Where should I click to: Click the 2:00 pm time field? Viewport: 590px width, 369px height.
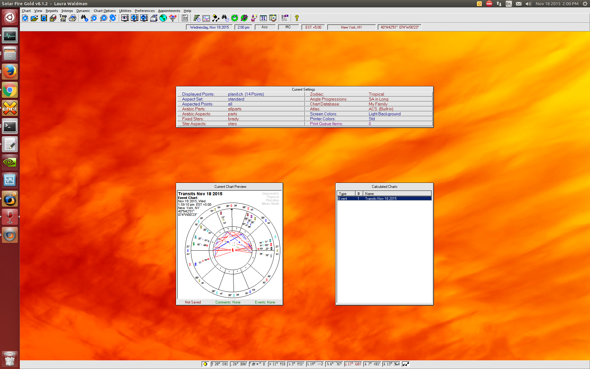243,27
